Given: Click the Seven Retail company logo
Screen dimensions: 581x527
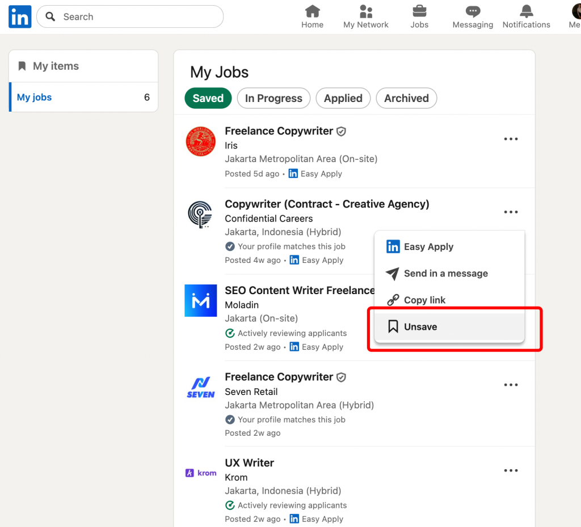Looking at the screenshot, I should click(x=201, y=387).
